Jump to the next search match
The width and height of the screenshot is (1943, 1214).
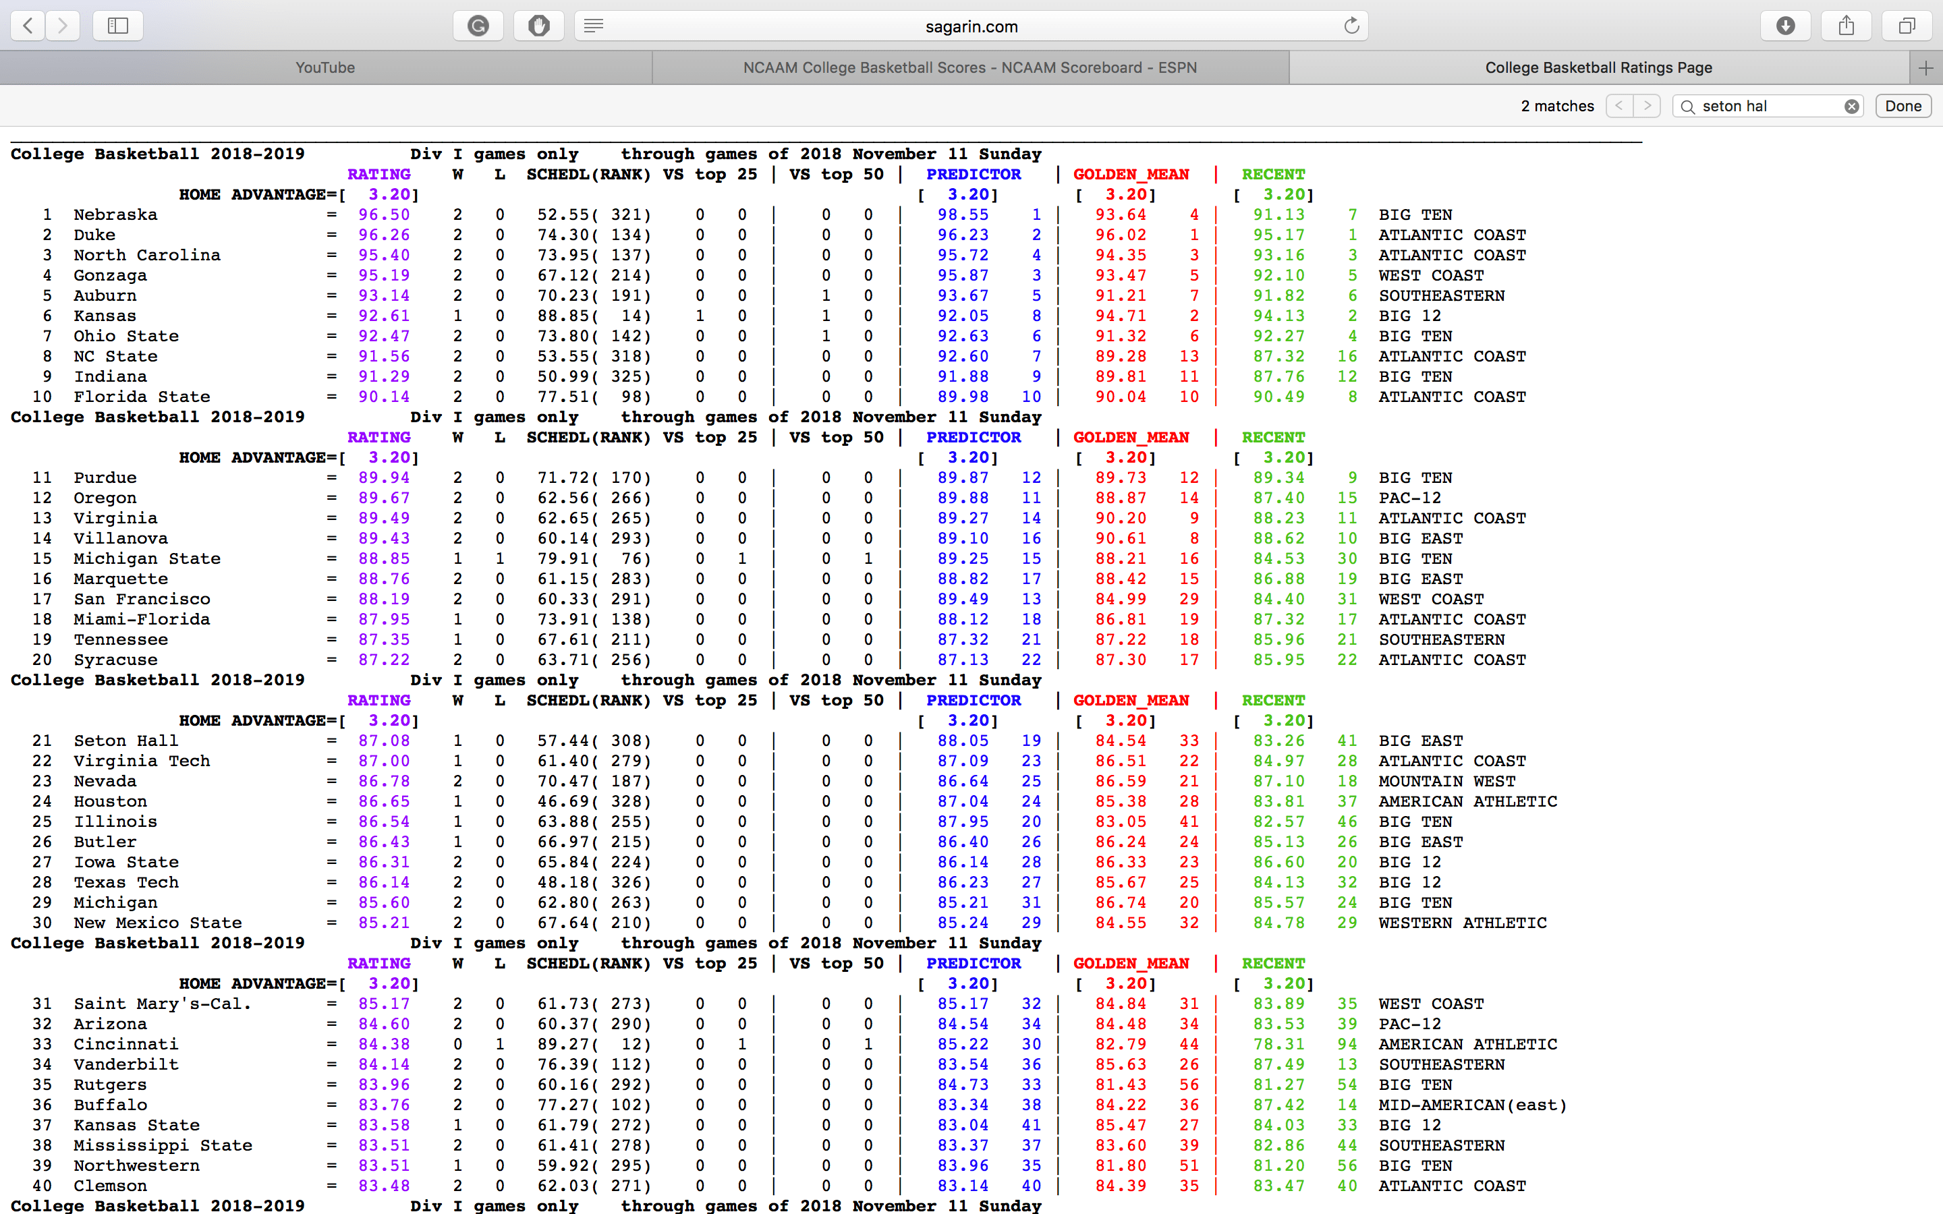tap(1648, 105)
